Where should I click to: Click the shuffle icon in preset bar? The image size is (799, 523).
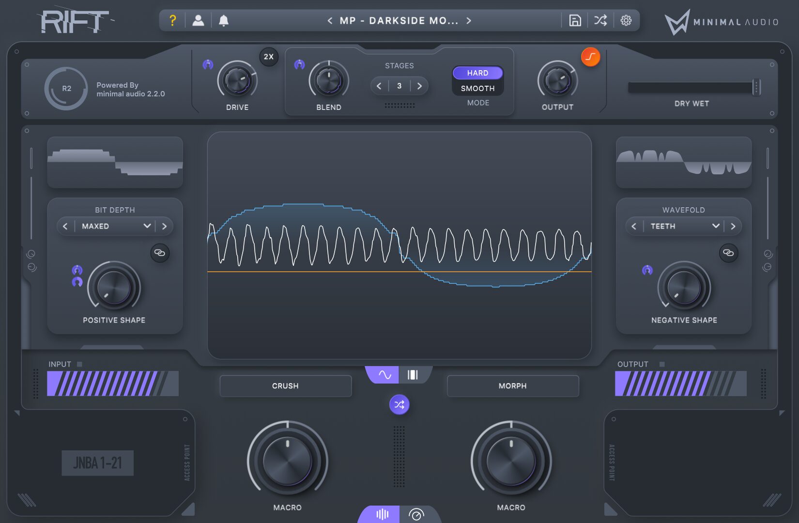point(600,20)
